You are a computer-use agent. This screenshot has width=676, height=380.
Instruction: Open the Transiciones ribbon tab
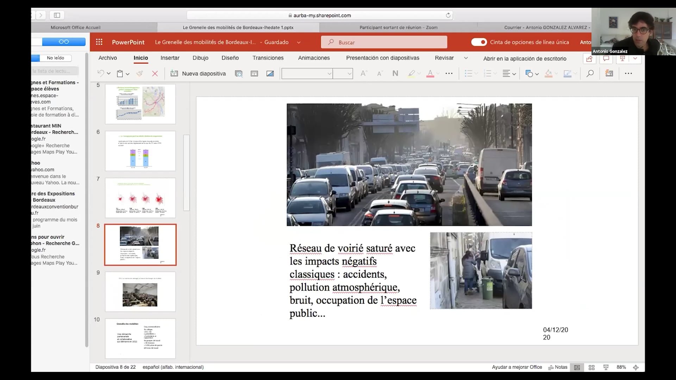pyautogui.click(x=268, y=58)
